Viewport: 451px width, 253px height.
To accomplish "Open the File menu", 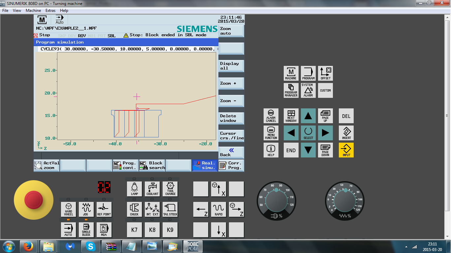I will tap(5, 11).
